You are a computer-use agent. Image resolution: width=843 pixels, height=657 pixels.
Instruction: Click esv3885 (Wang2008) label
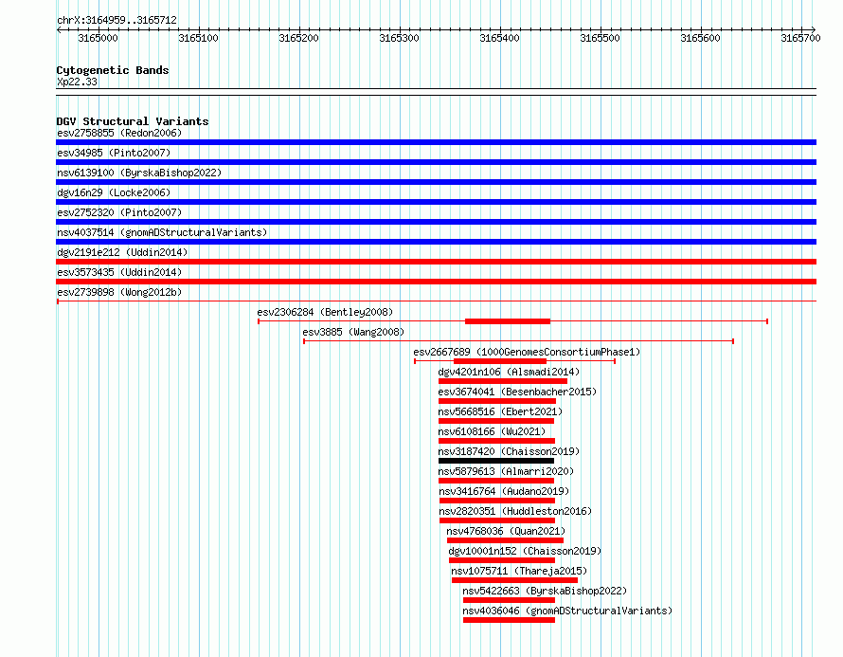tap(353, 332)
